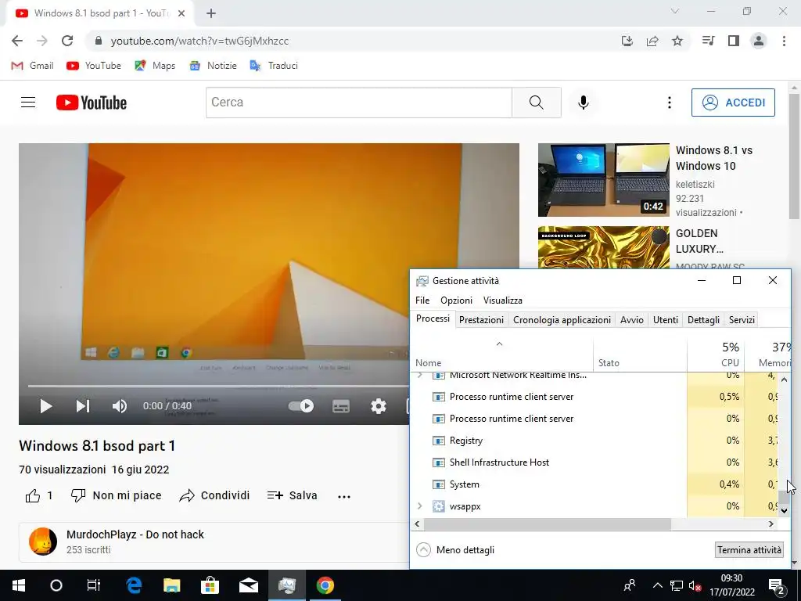The height and width of the screenshot is (601, 801).
Task: Open YouTube hamburger guide menu
Action: [x=28, y=103]
